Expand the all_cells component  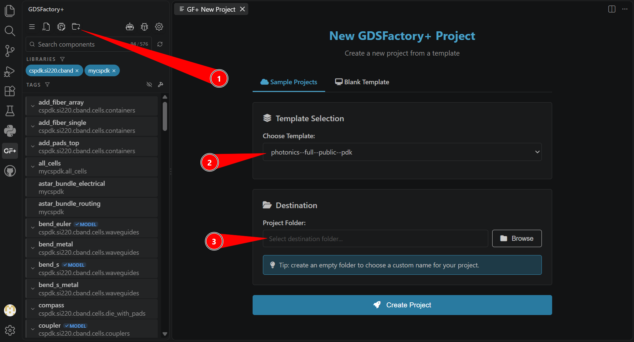(x=33, y=167)
